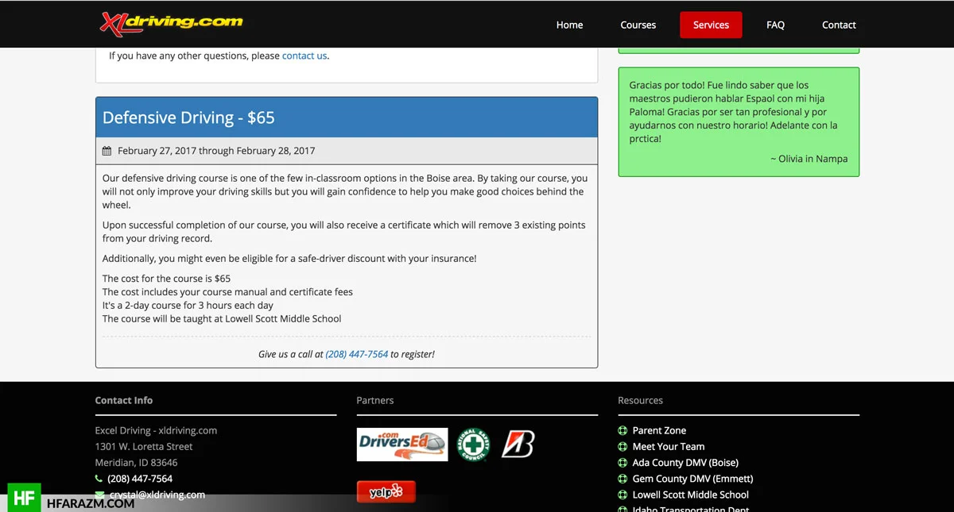
Task: Open the Meet Your Team resource link
Action: [669, 446]
